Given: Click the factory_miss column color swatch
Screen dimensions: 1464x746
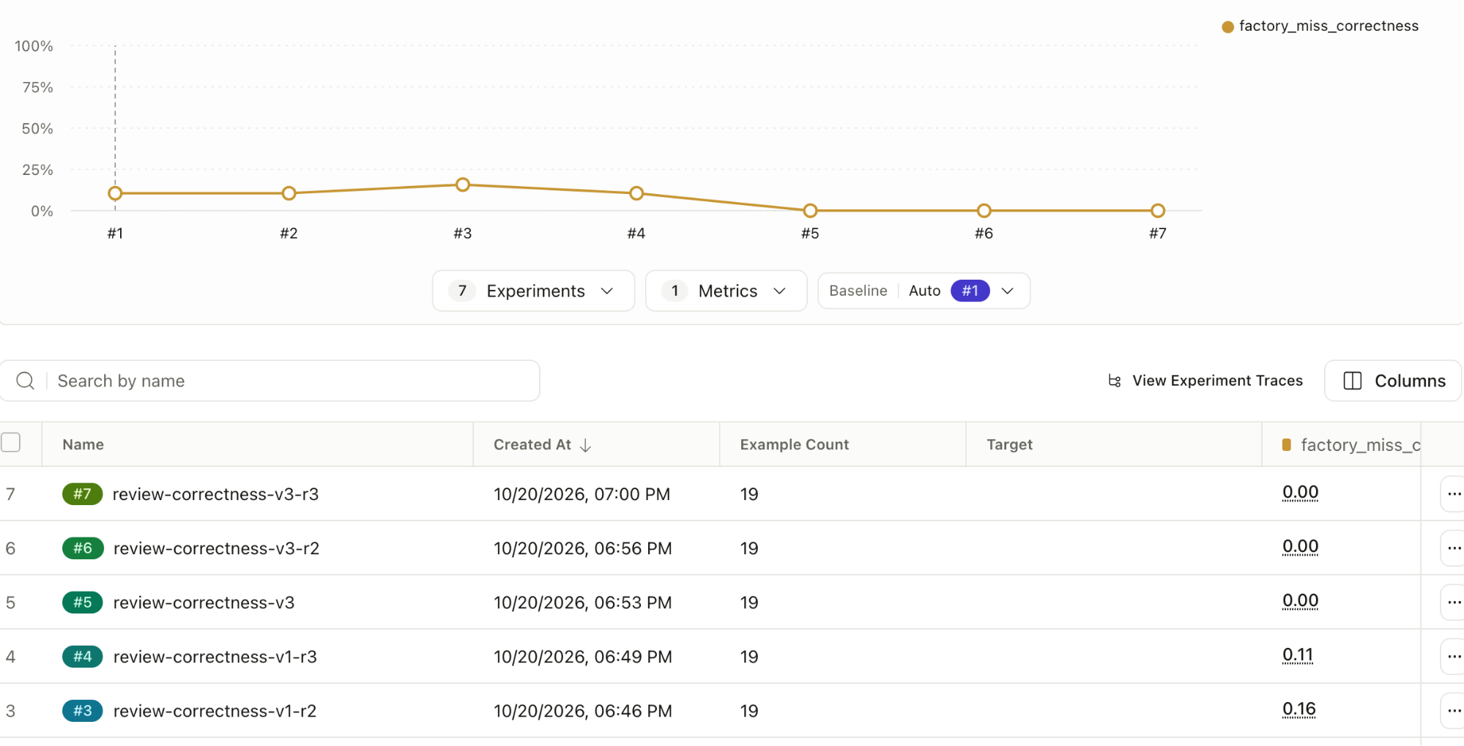Looking at the screenshot, I should pos(1287,445).
